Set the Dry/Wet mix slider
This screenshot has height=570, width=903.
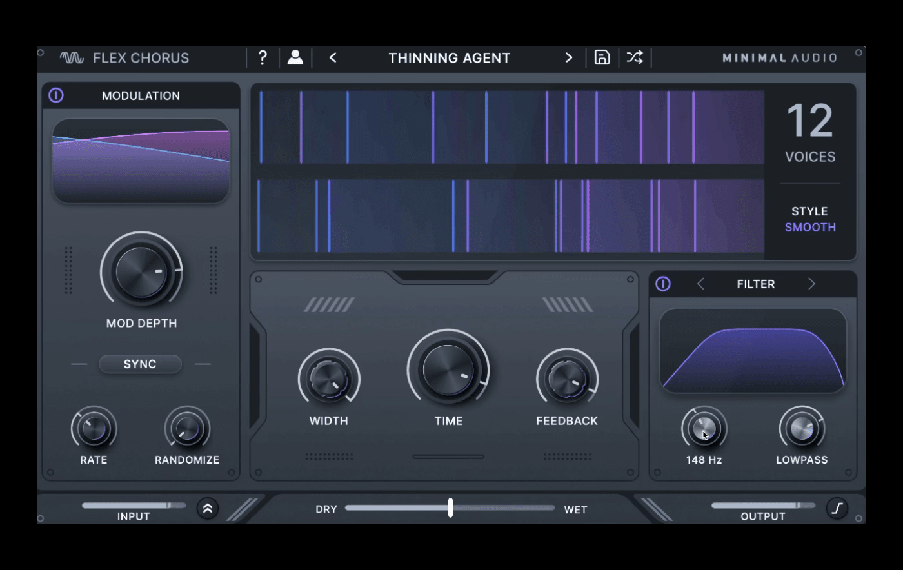[x=450, y=509]
